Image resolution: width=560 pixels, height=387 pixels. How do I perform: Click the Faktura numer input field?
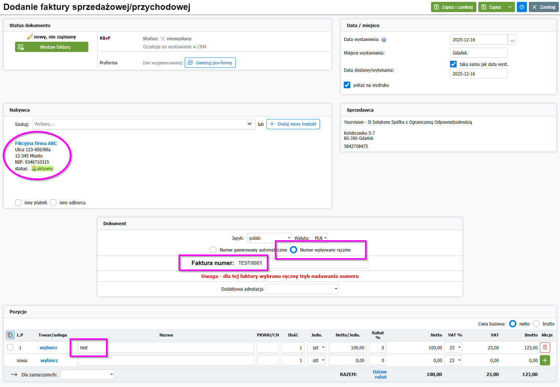[x=251, y=263]
